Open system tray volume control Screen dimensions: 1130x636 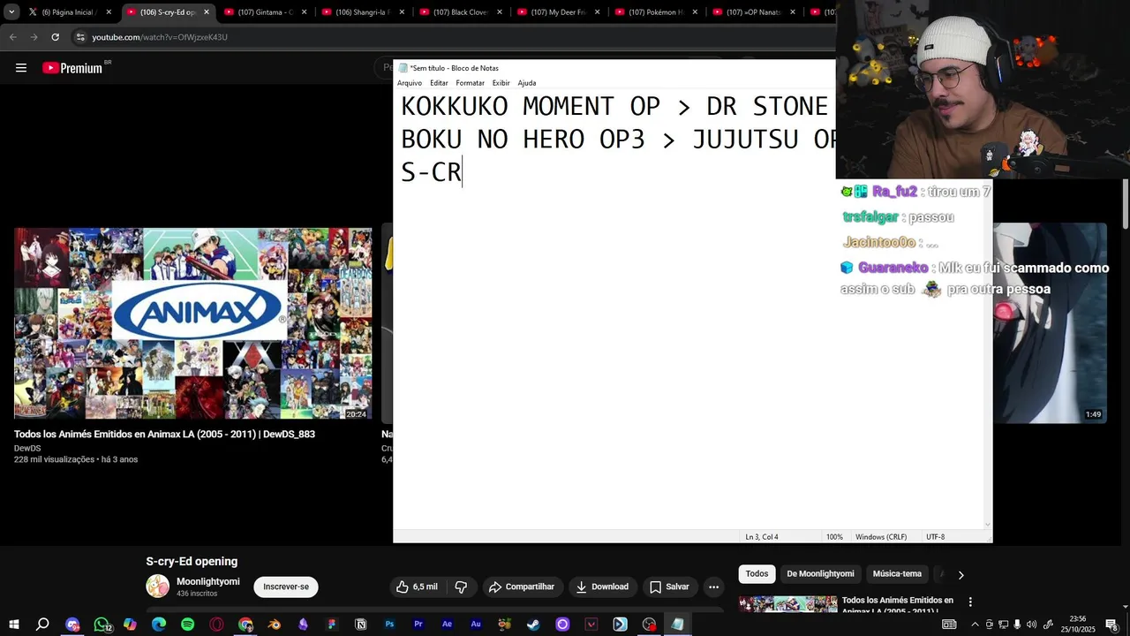[x=1031, y=625]
